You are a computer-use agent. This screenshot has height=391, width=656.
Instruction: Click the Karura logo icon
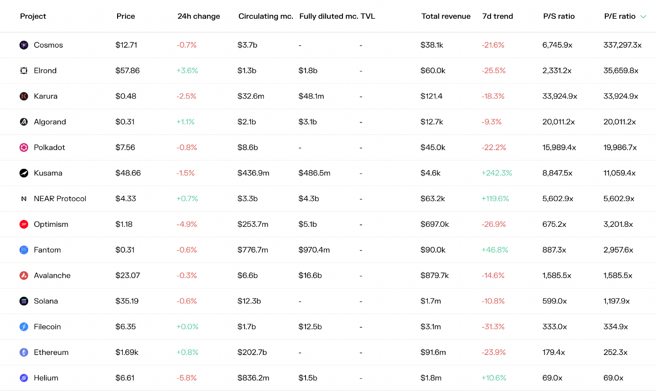click(24, 96)
